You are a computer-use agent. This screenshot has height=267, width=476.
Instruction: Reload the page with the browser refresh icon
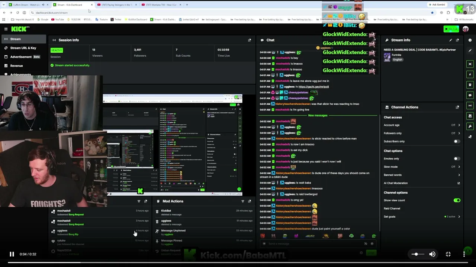[x=17, y=13]
